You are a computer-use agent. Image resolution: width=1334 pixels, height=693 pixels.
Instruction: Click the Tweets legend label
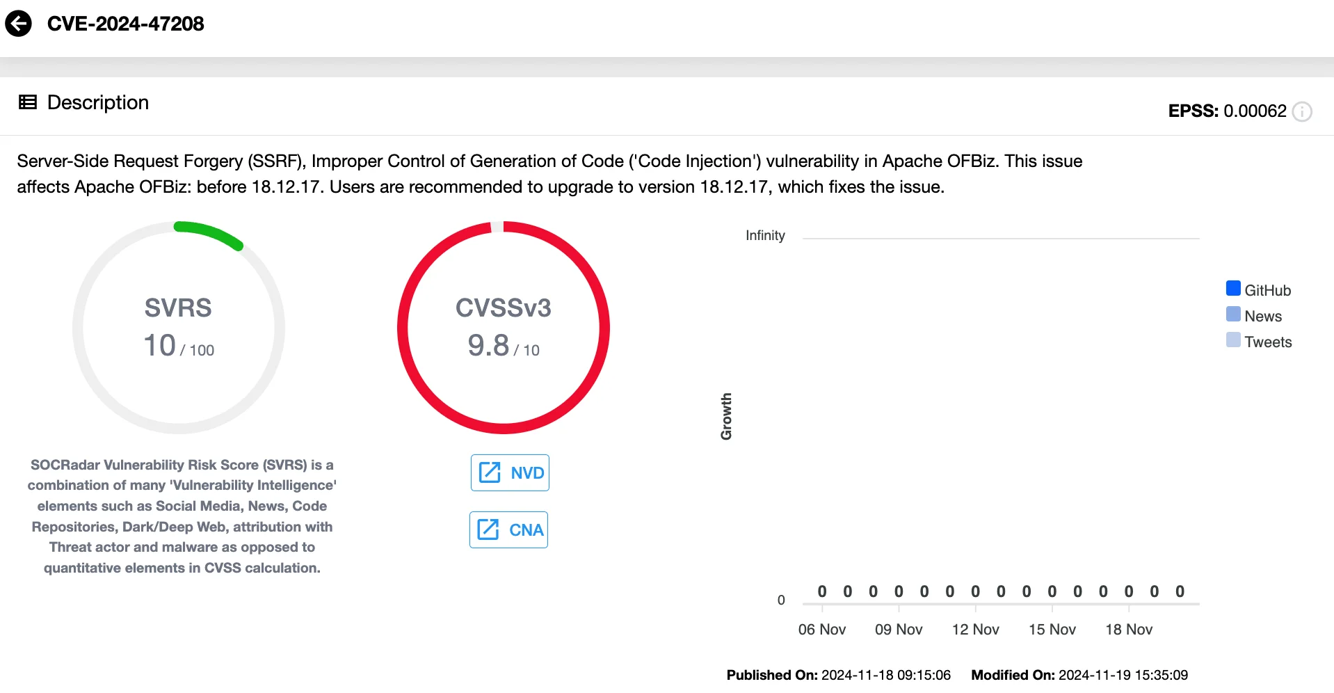[x=1268, y=342]
